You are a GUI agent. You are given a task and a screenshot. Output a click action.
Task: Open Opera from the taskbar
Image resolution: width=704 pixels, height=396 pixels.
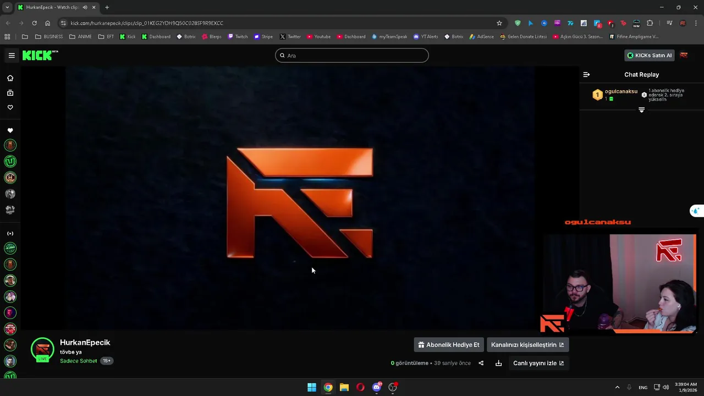tap(360, 387)
